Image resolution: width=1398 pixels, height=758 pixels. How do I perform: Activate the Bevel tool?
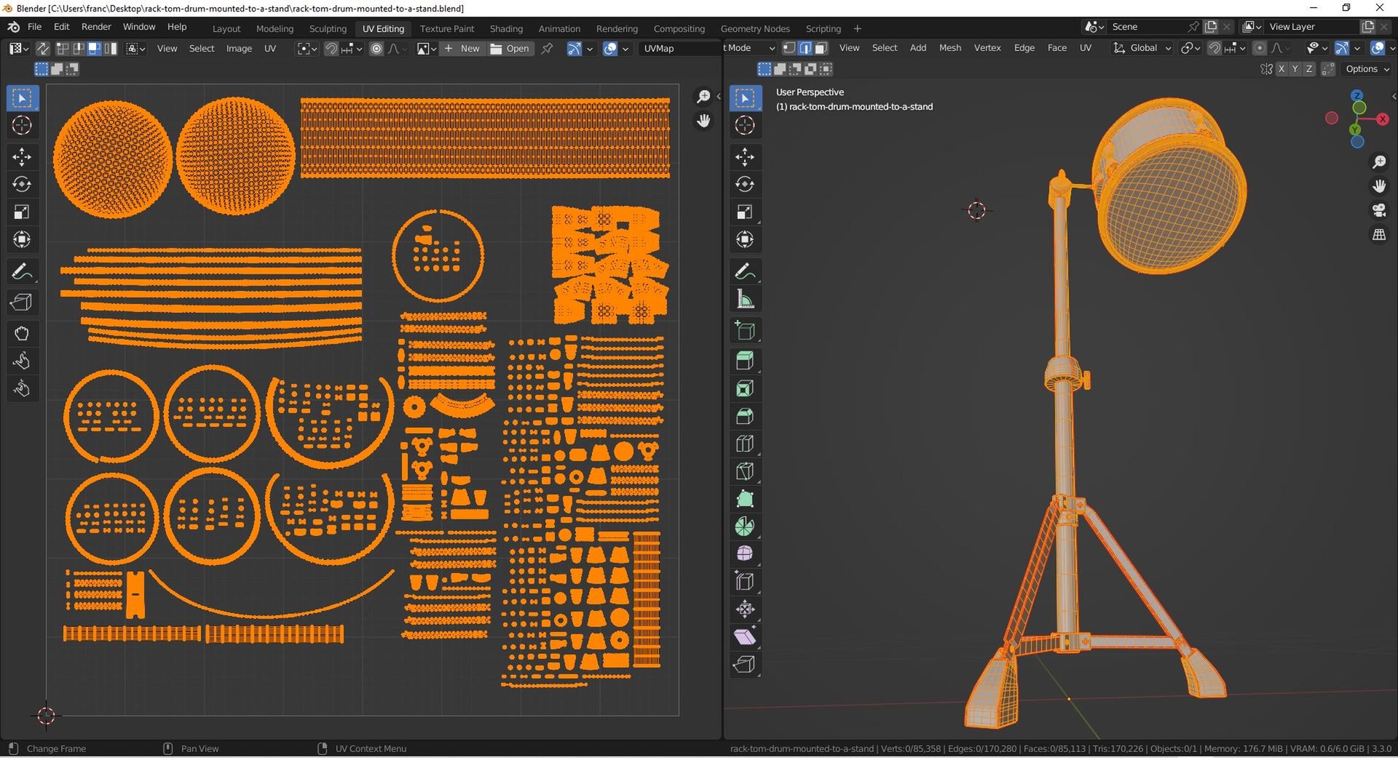click(745, 416)
